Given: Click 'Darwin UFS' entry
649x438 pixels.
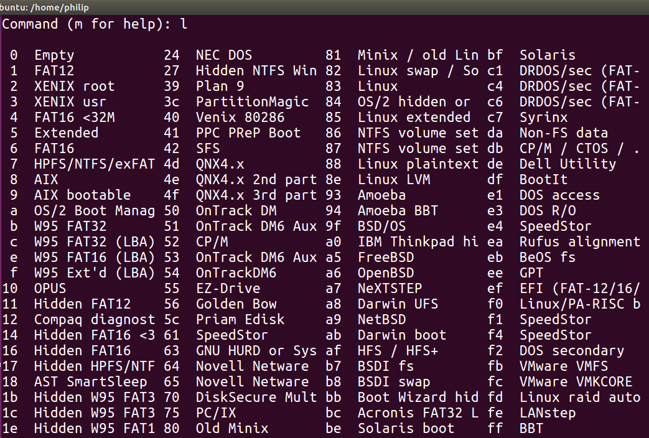Looking at the screenshot, I should 398,304.
